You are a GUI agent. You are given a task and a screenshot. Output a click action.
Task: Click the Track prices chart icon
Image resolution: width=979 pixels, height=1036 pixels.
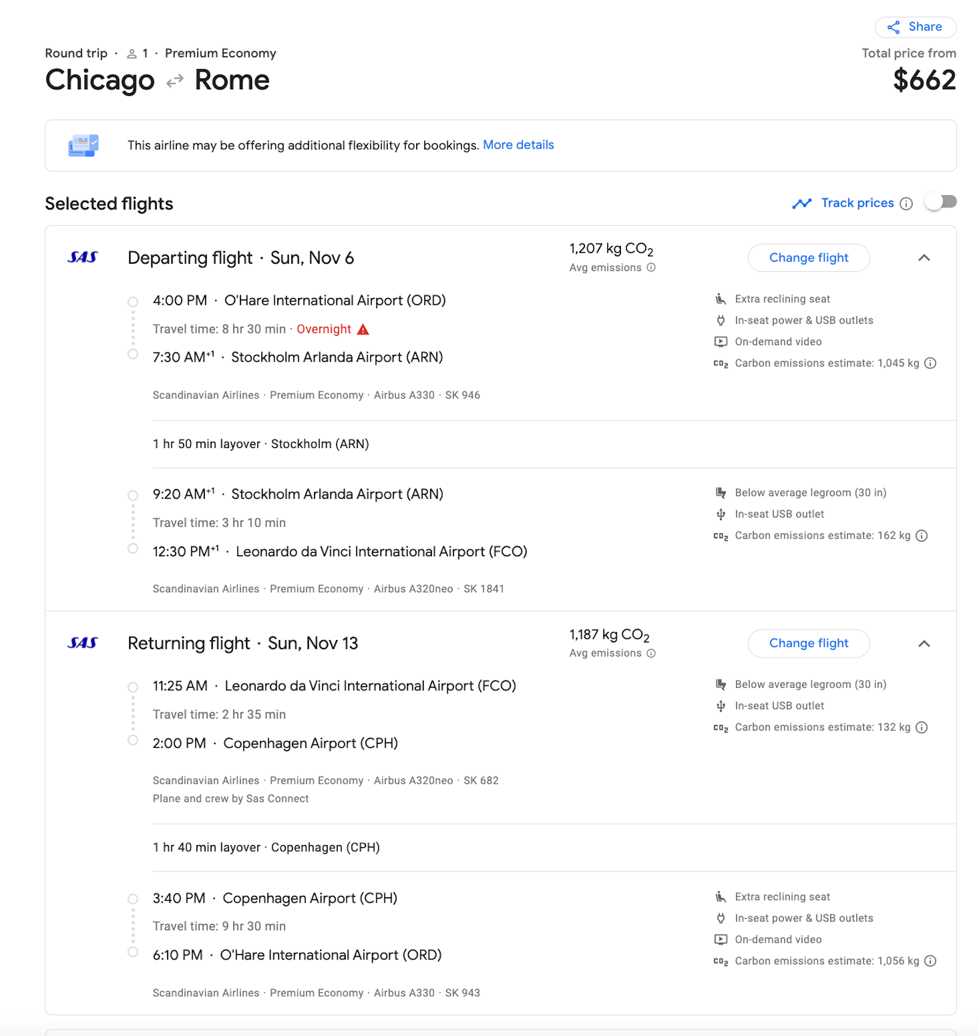(802, 203)
